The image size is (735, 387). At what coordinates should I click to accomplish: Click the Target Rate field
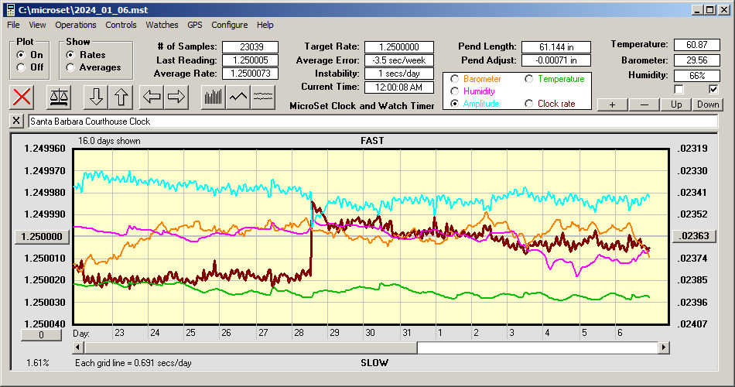(x=399, y=47)
